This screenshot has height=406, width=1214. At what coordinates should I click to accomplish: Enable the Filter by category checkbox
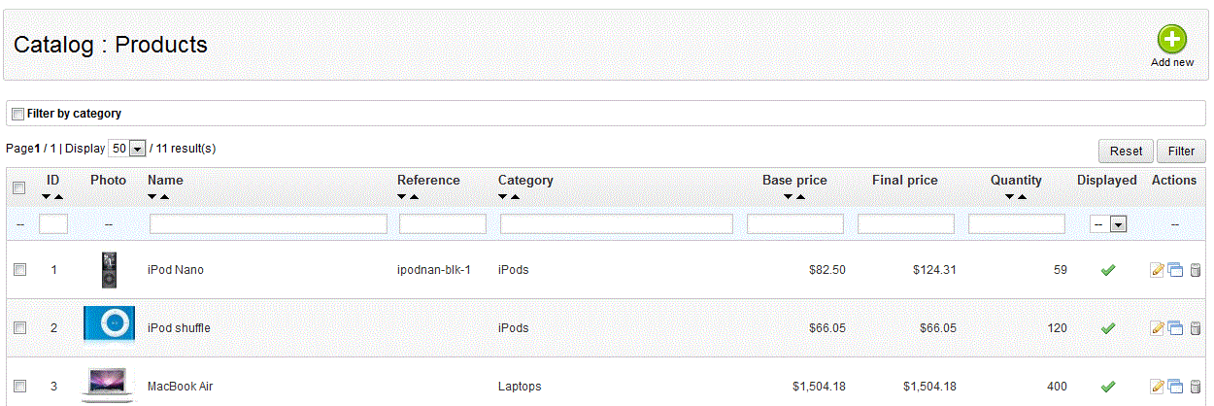click(17, 115)
